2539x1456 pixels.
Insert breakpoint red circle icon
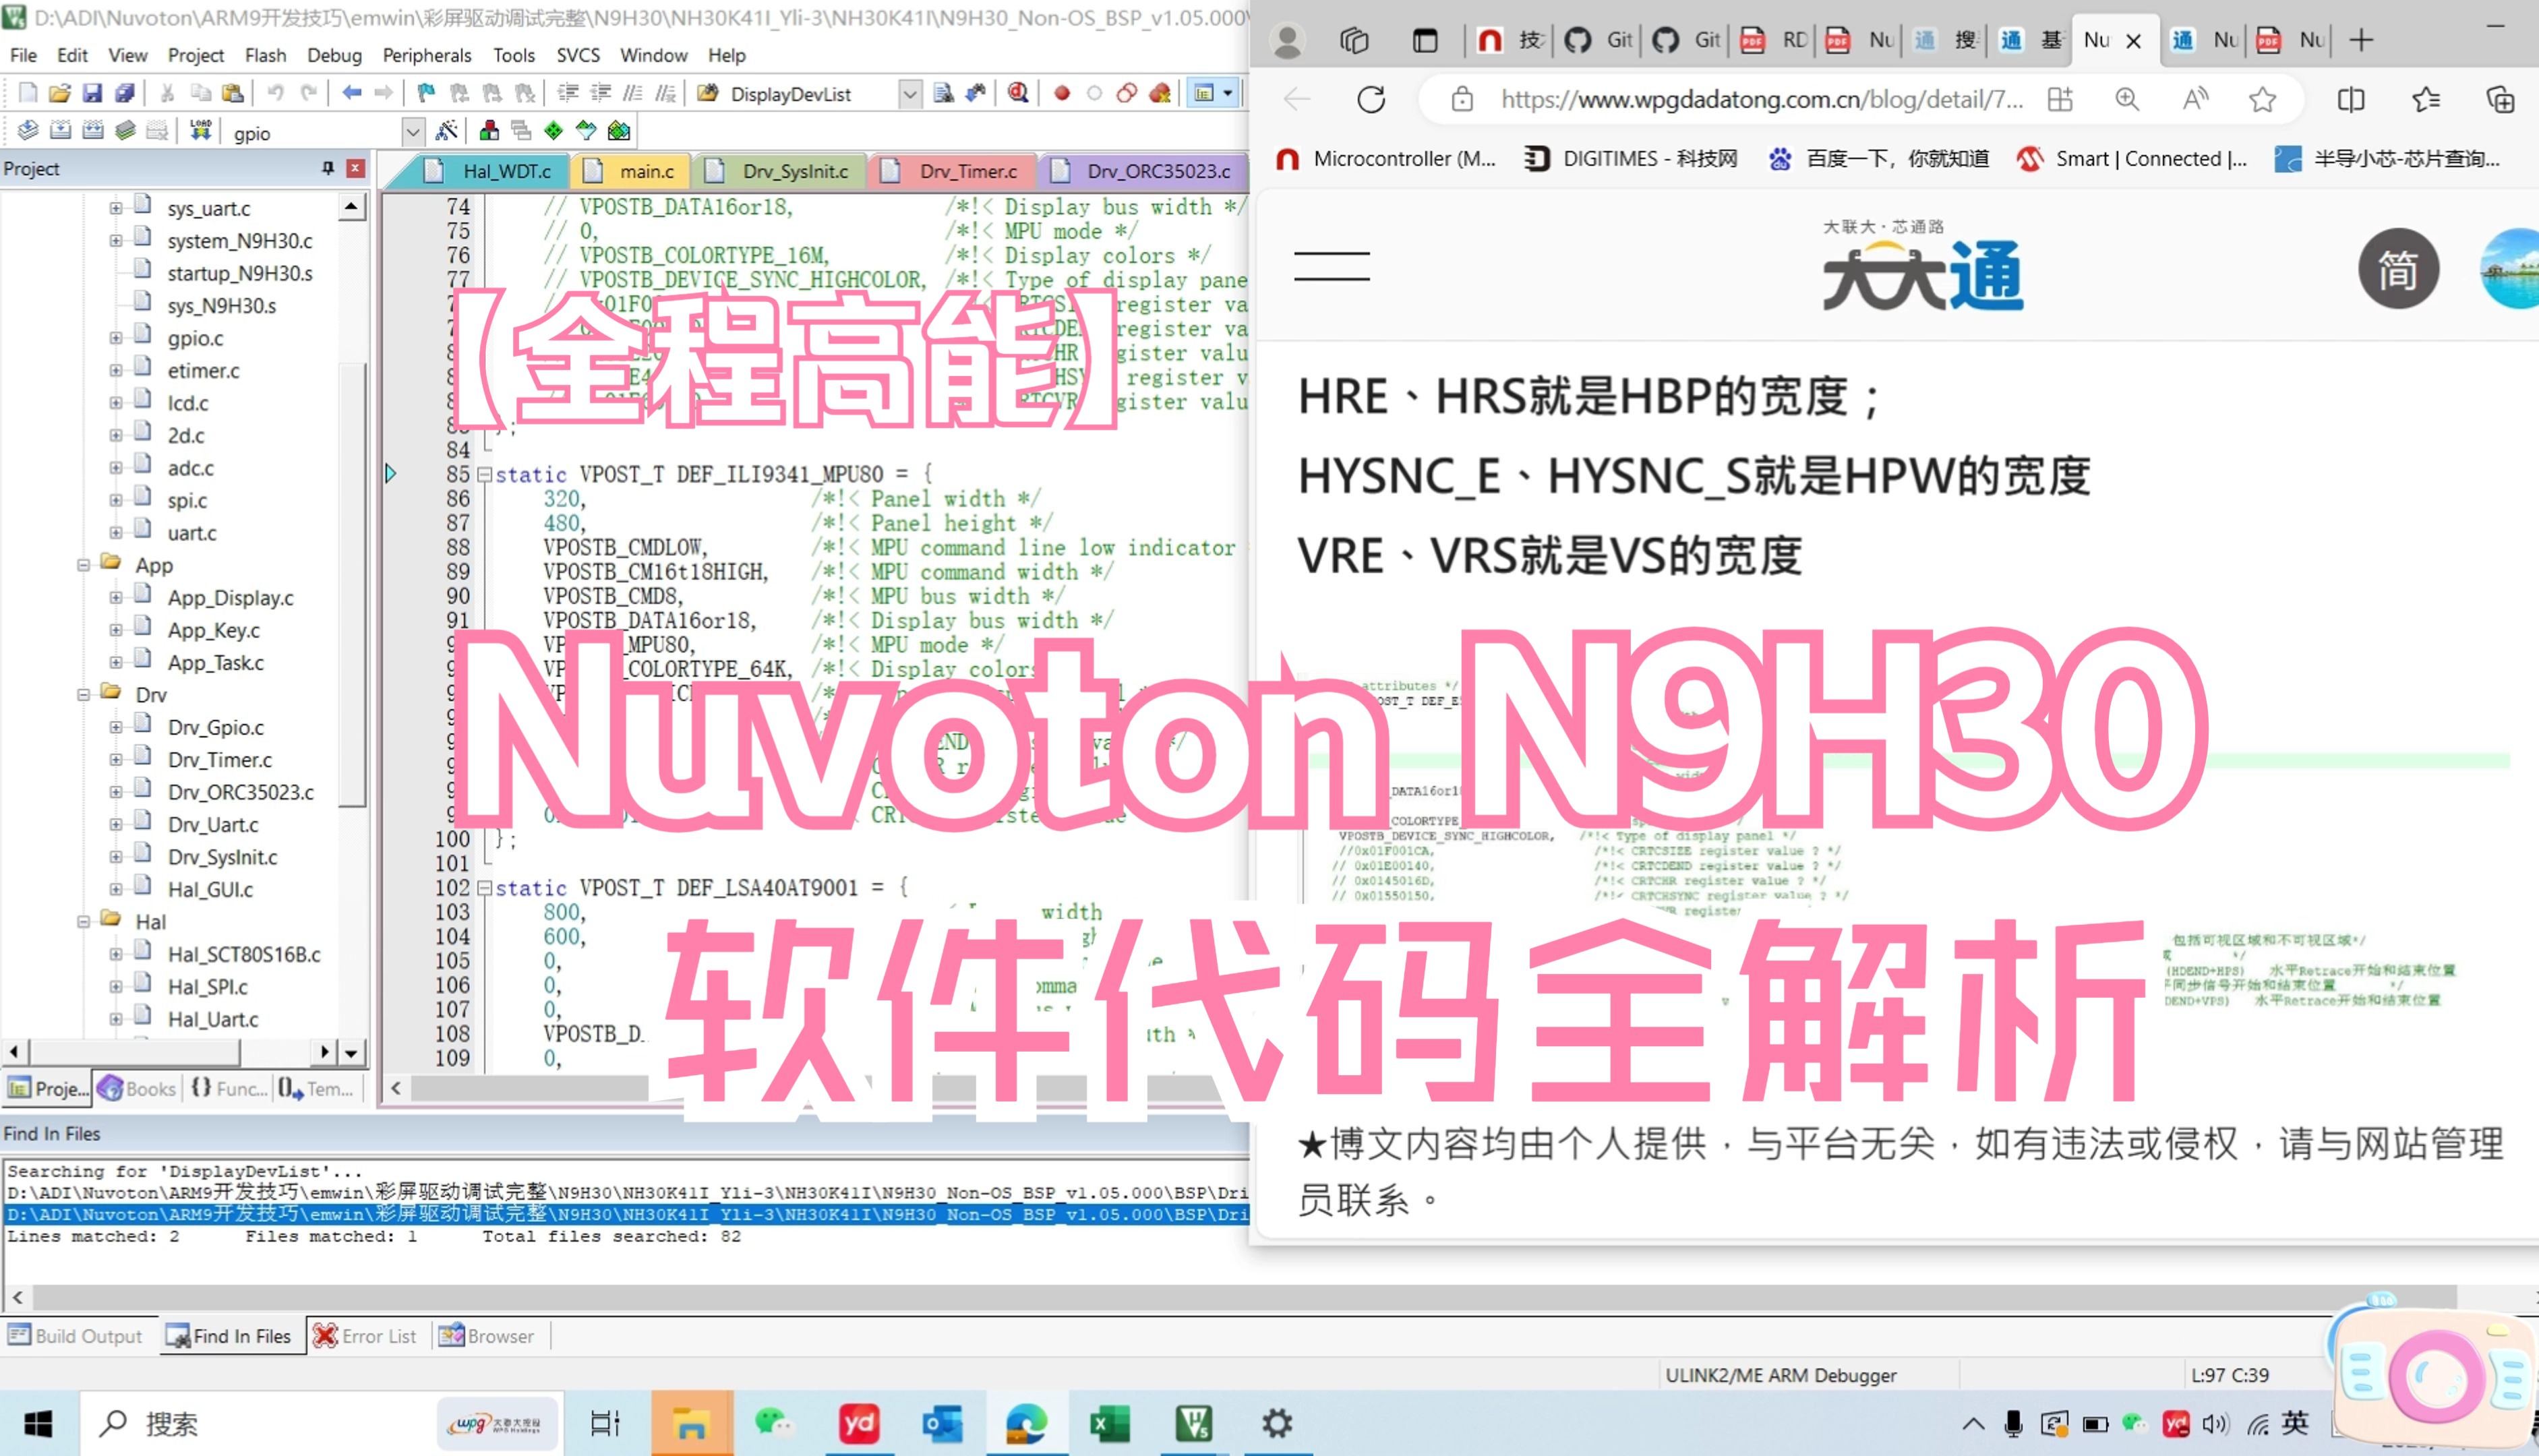tap(1062, 93)
